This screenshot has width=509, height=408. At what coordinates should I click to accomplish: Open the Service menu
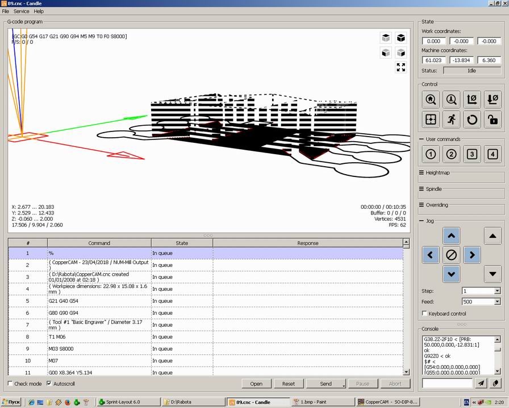coord(22,11)
